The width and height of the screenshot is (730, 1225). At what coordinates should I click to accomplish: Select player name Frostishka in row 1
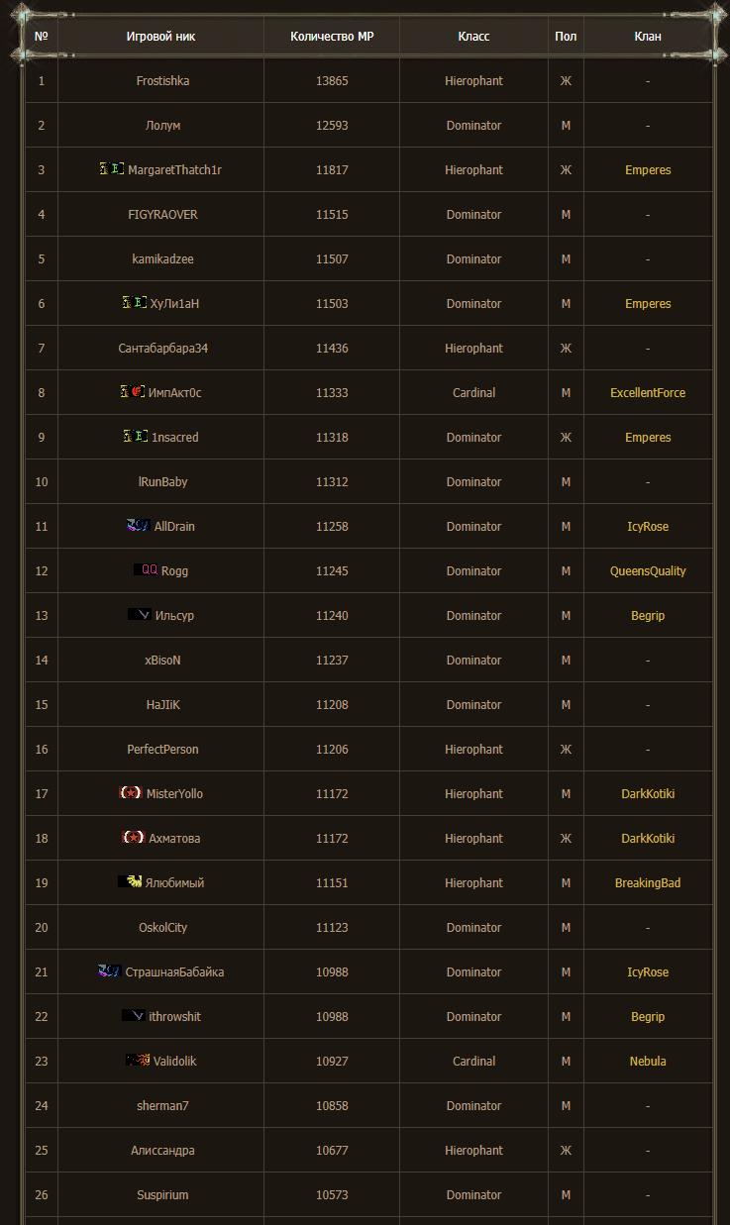click(162, 81)
